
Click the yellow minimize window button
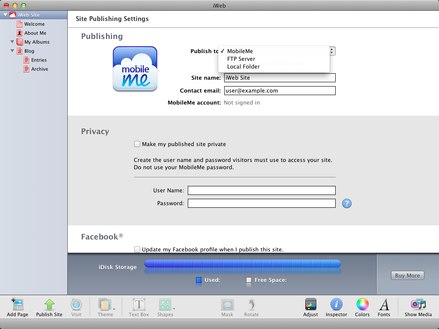[x=15, y=5]
